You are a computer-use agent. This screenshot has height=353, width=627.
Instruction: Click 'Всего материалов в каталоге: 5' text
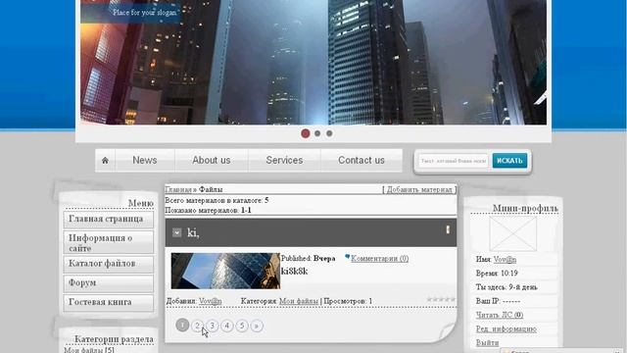coord(217,200)
